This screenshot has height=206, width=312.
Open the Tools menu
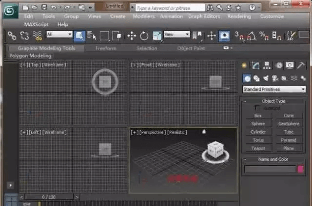(x=49, y=17)
